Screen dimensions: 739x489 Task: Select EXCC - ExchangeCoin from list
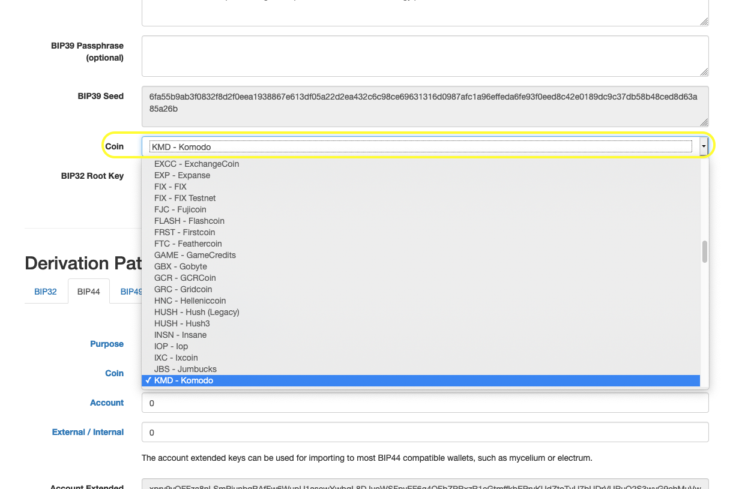click(x=421, y=164)
